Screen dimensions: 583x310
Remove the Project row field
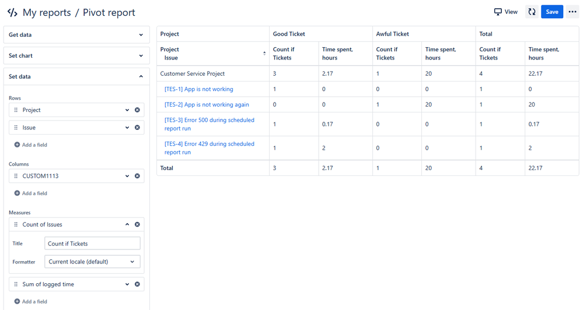(x=137, y=110)
